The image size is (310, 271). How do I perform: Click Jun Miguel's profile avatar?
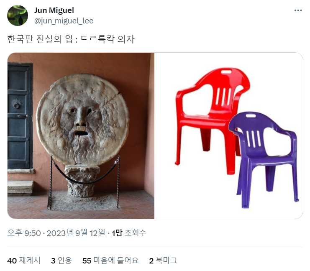pos(18,15)
